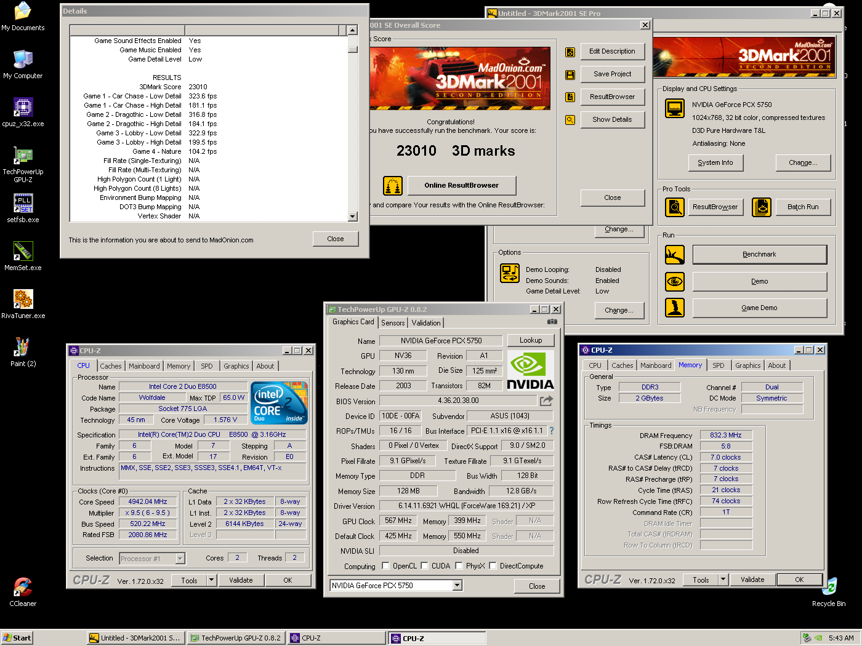Click the display monitor icon in 3DMark settings
Image resolution: width=862 pixels, height=646 pixels.
[x=675, y=108]
